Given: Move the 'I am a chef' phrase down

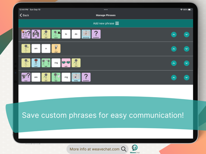Looking at the screenshot, I should (187, 49).
